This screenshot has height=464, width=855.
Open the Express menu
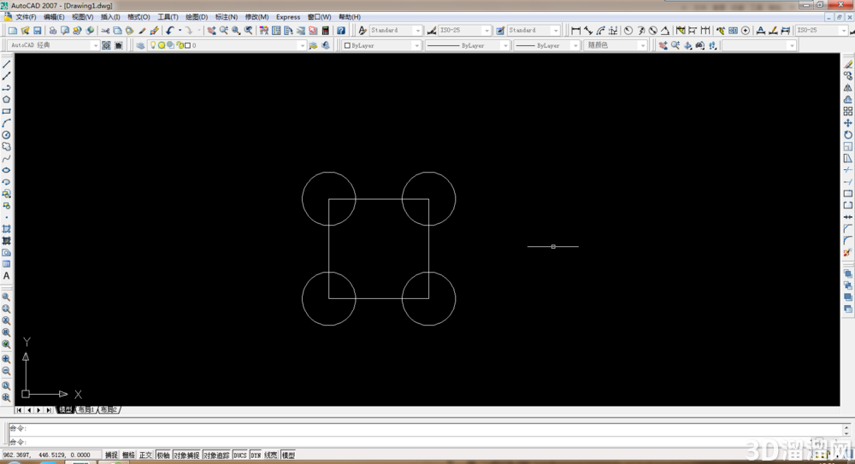point(288,17)
